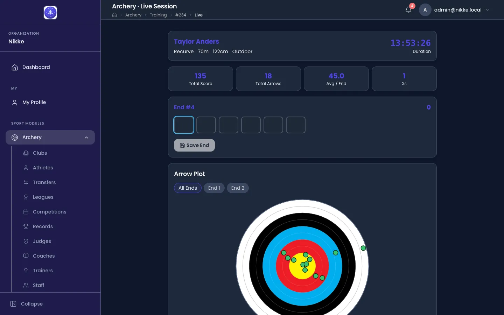Select the All Ends filter tab
Image resolution: width=504 pixels, height=315 pixels.
188,188
